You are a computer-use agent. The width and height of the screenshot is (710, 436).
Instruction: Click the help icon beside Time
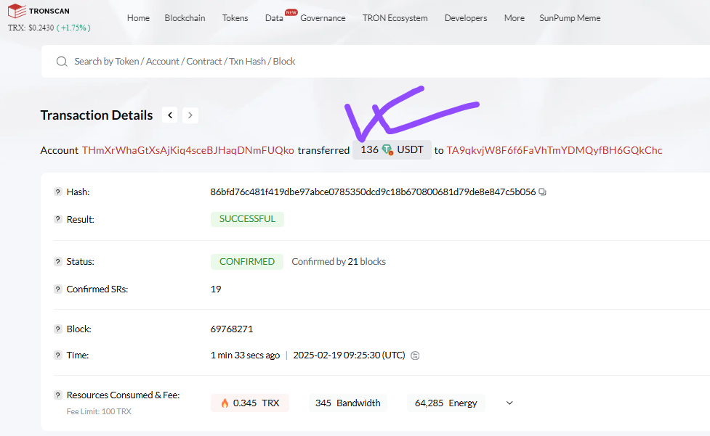point(57,355)
